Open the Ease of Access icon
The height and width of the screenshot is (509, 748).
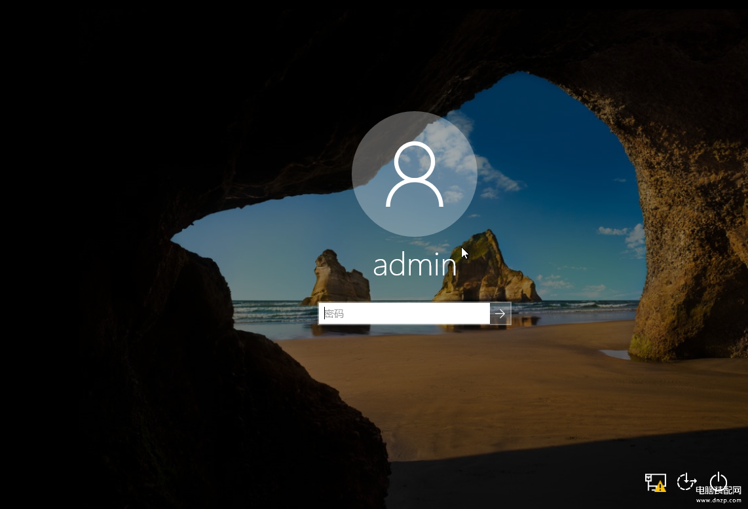pos(686,482)
